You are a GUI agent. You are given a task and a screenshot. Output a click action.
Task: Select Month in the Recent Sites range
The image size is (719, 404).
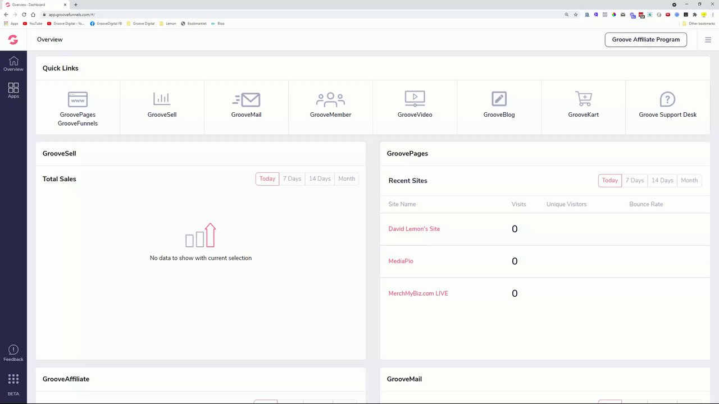(x=689, y=181)
